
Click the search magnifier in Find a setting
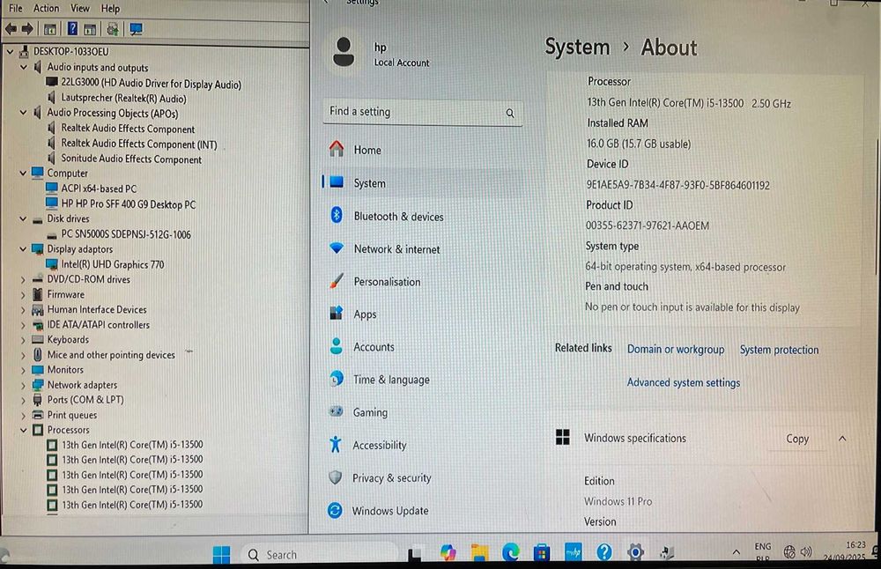pyautogui.click(x=510, y=113)
